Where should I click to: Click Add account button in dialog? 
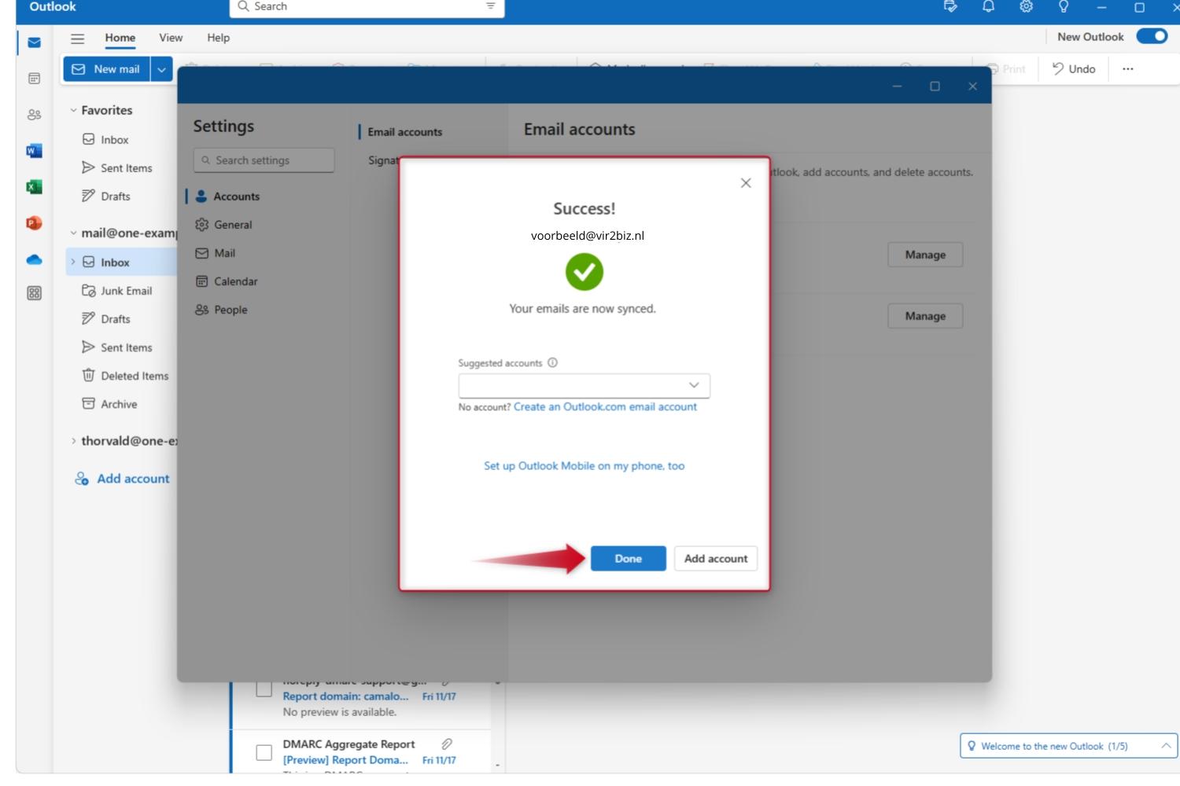click(716, 558)
